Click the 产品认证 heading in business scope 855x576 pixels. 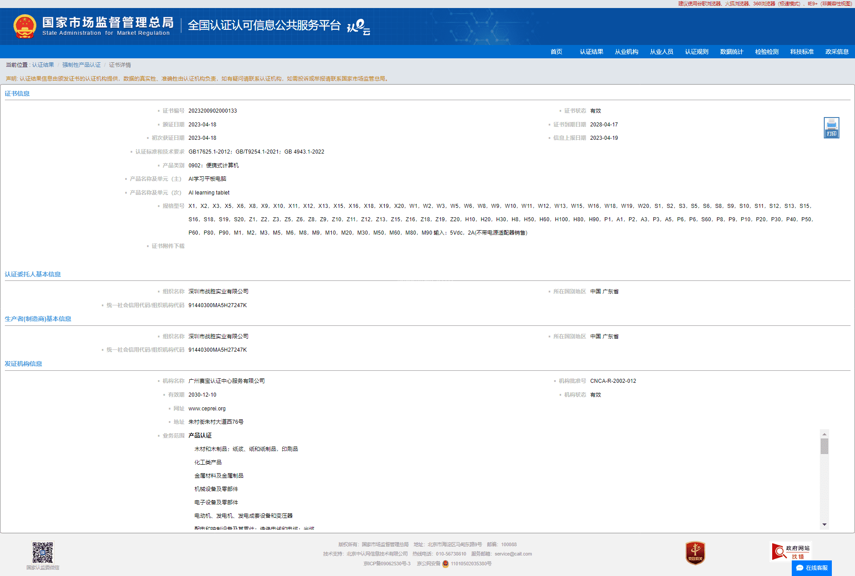click(x=200, y=435)
